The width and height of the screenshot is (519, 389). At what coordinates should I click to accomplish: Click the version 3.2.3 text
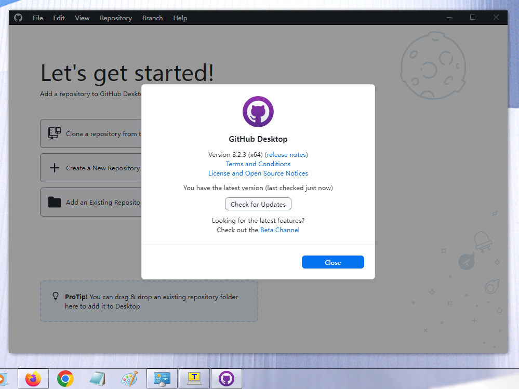235,154
